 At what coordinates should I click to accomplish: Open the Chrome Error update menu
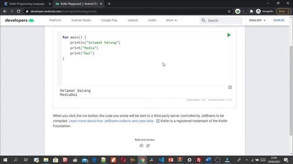tap(283, 11)
